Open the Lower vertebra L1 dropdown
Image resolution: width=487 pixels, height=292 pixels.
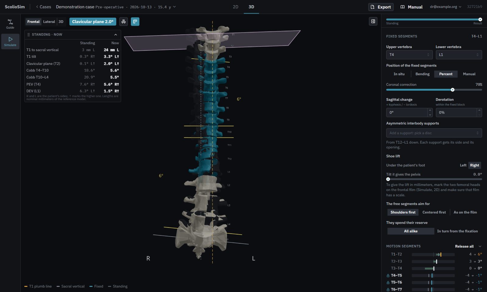(459, 55)
